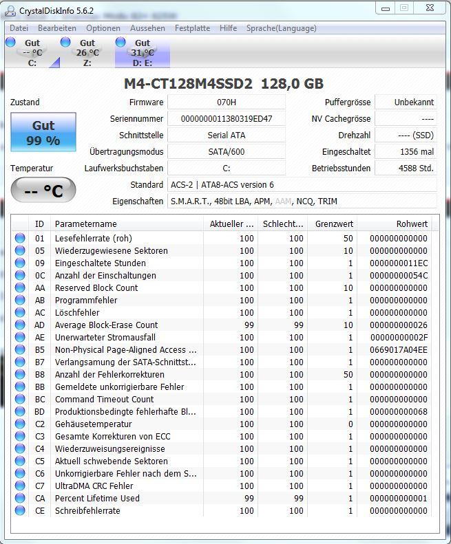The image size is (451, 544).
Task: Click the drive title M4-CT128M4SSD2 128,0 GB
Action: click(224, 84)
